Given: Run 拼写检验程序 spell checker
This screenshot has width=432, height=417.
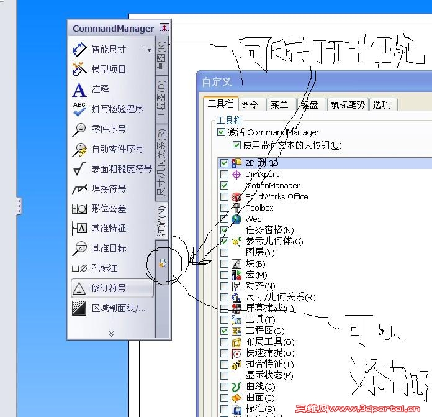Looking at the screenshot, I should pos(108,109).
